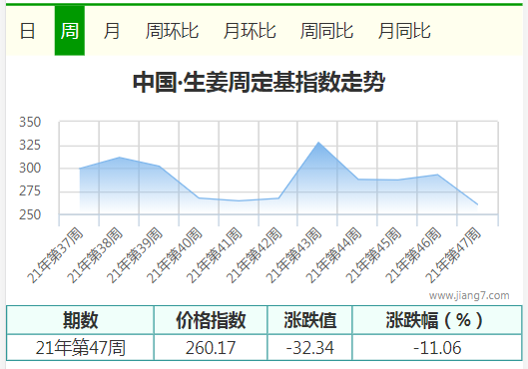Screen dimensions: 528x369
Task: Click the 涨跌幅（%） column header
Action: click(x=437, y=320)
